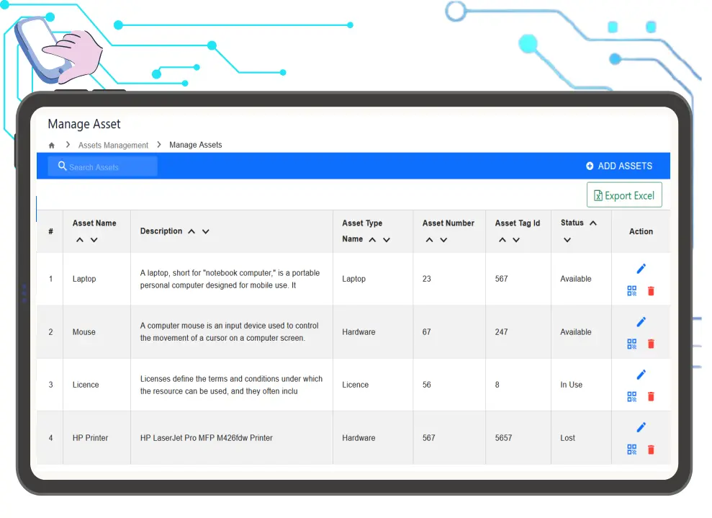Select the Mouse asset name cell
The image size is (712, 518).
pyautogui.click(x=84, y=332)
